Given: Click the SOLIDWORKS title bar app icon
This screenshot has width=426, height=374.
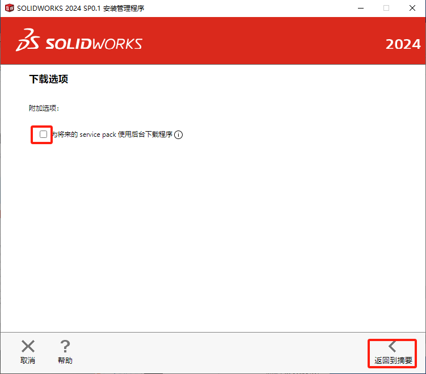Looking at the screenshot, I should tap(10, 8).
